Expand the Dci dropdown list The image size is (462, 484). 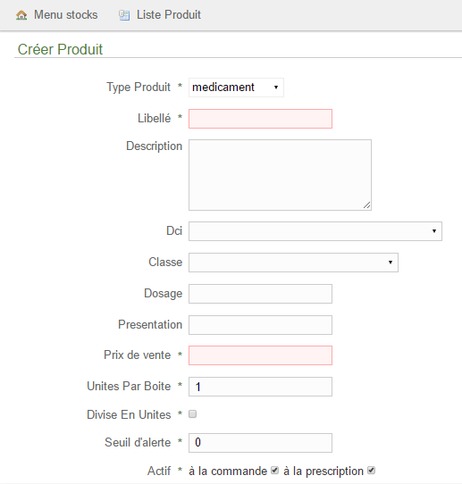pos(315,231)
